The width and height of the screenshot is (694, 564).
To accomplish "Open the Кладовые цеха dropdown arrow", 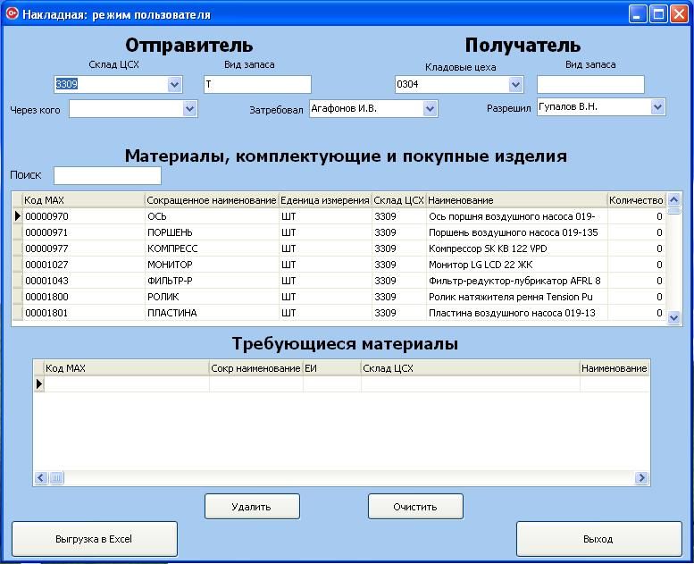I will (515, 84).
